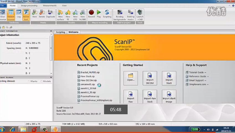Viewport: 235px width, 133px height.
Task: Add Existing mask to project
Action: pyautogui.click(x=131, y=15)
